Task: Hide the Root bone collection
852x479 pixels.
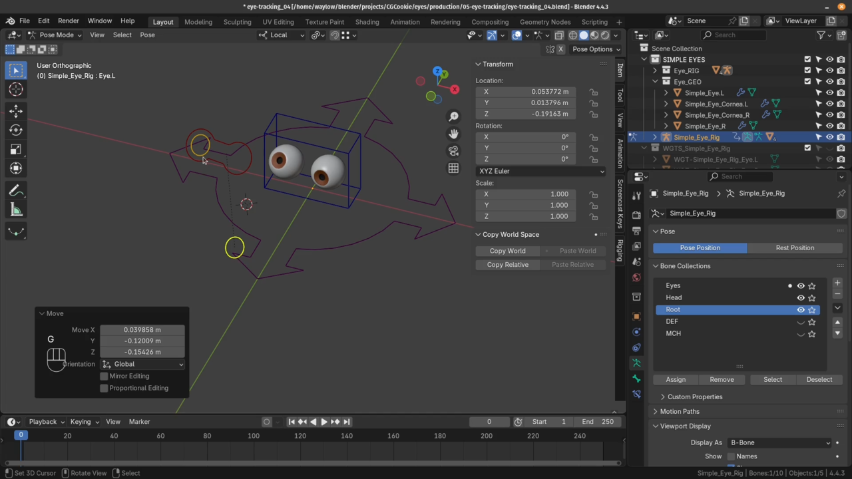Action: click(801, 309)
